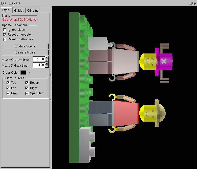Viewport: 197px width, 169px height.
Task: Disable the Specular light
Action: click(x=27, y=93)
